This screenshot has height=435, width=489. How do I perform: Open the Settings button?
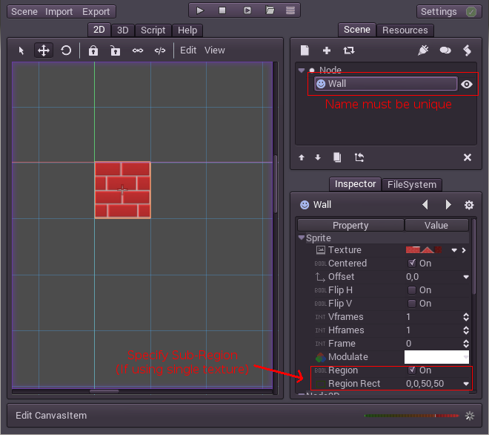tap(449, 12)
